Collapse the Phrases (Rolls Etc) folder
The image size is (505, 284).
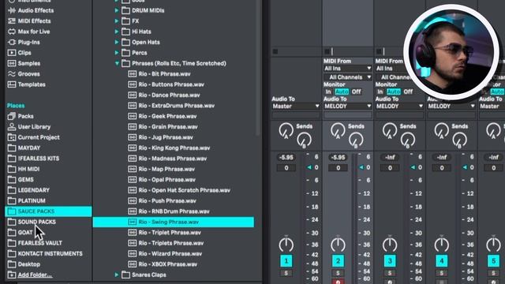tap(117, 63)
